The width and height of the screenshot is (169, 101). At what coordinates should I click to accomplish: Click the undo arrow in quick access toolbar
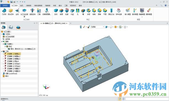17,2
